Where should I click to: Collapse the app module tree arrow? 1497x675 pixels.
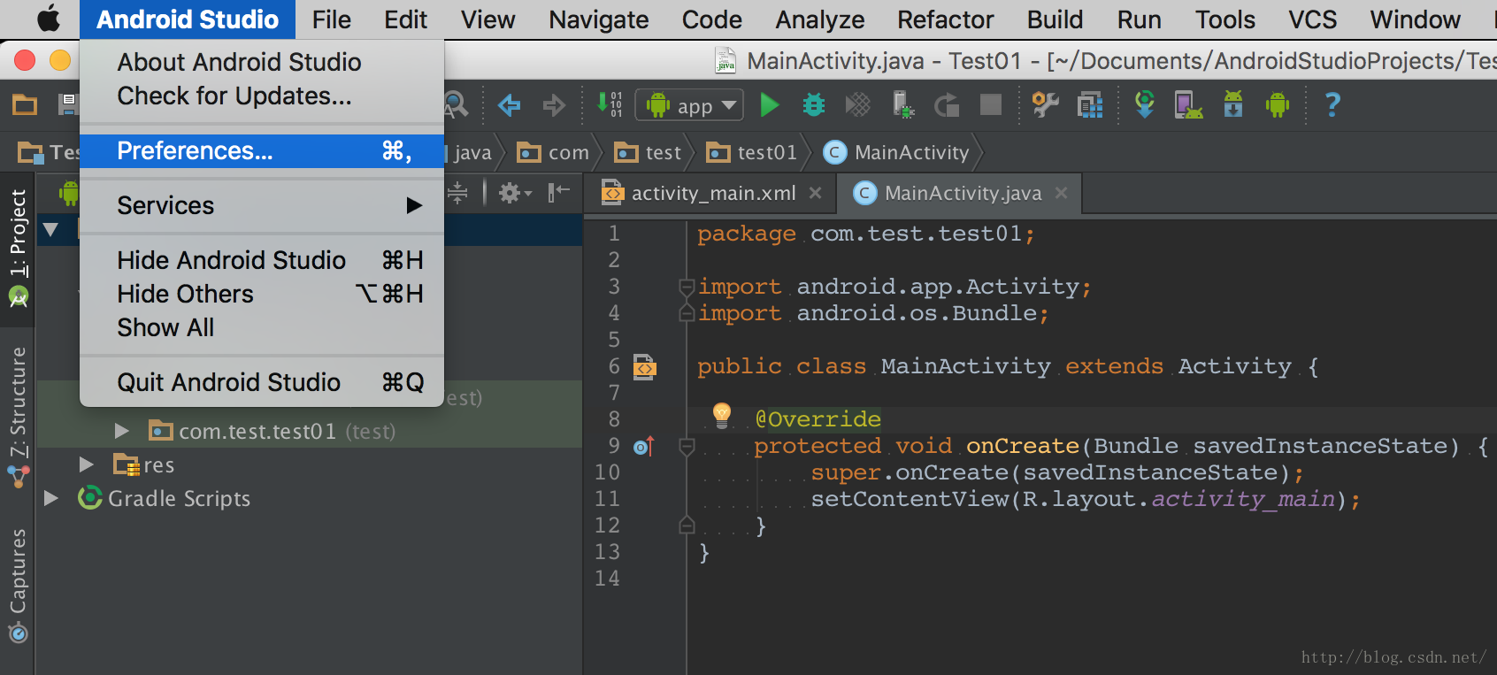pos(51,230)
